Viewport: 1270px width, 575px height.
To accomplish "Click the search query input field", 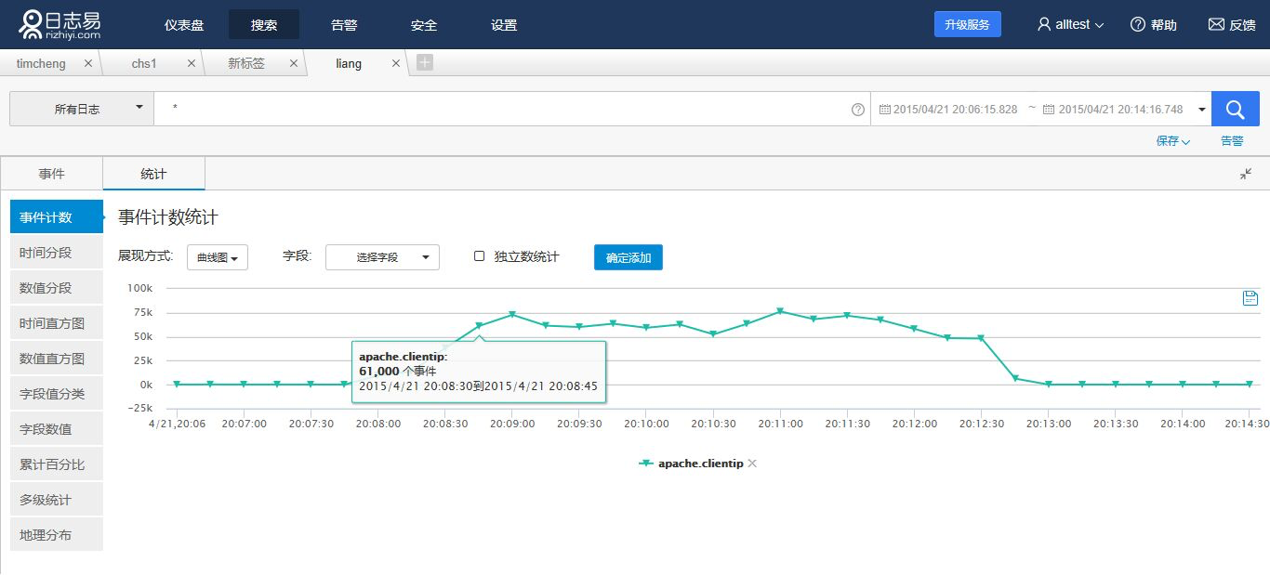I will pyautogui.click(x=502, y=109).
